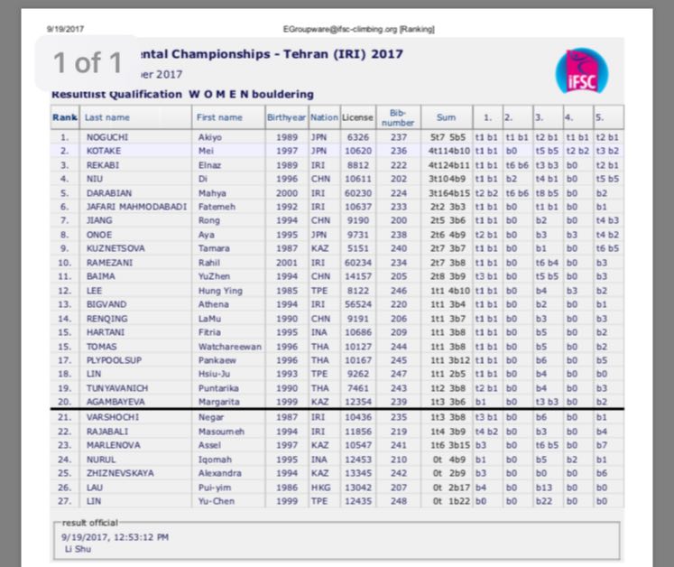The height and width of the screenshot is (567, 674).
Task: Click the last name ZHIZNEVSKAYA
Action: 119,472
